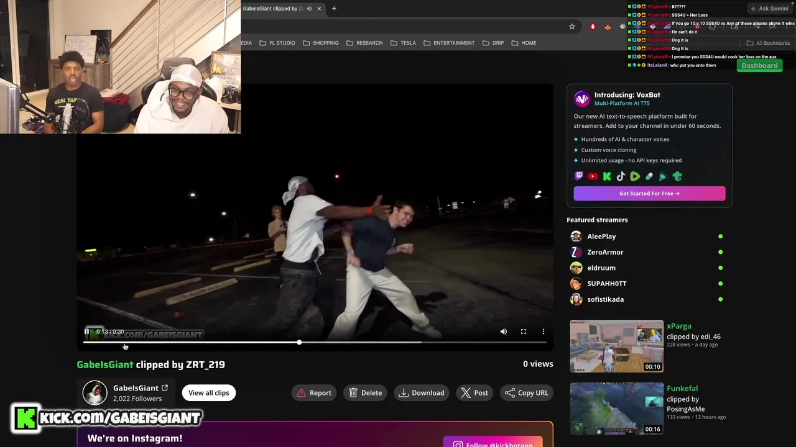Bookmark this page with the star icon
This screenshot has width=796, height=447.
(x=572, y=27)
